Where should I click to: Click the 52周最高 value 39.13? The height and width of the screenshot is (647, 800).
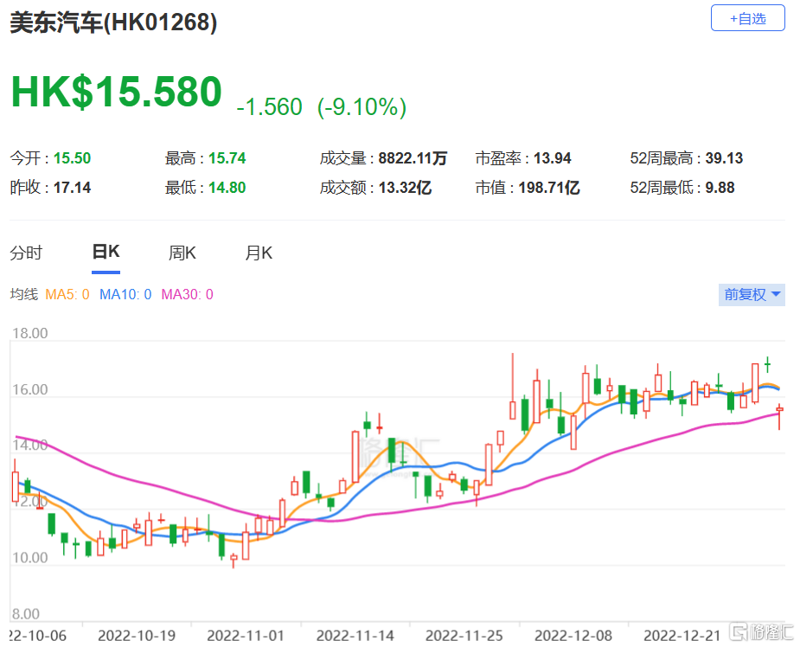point(724,158)
